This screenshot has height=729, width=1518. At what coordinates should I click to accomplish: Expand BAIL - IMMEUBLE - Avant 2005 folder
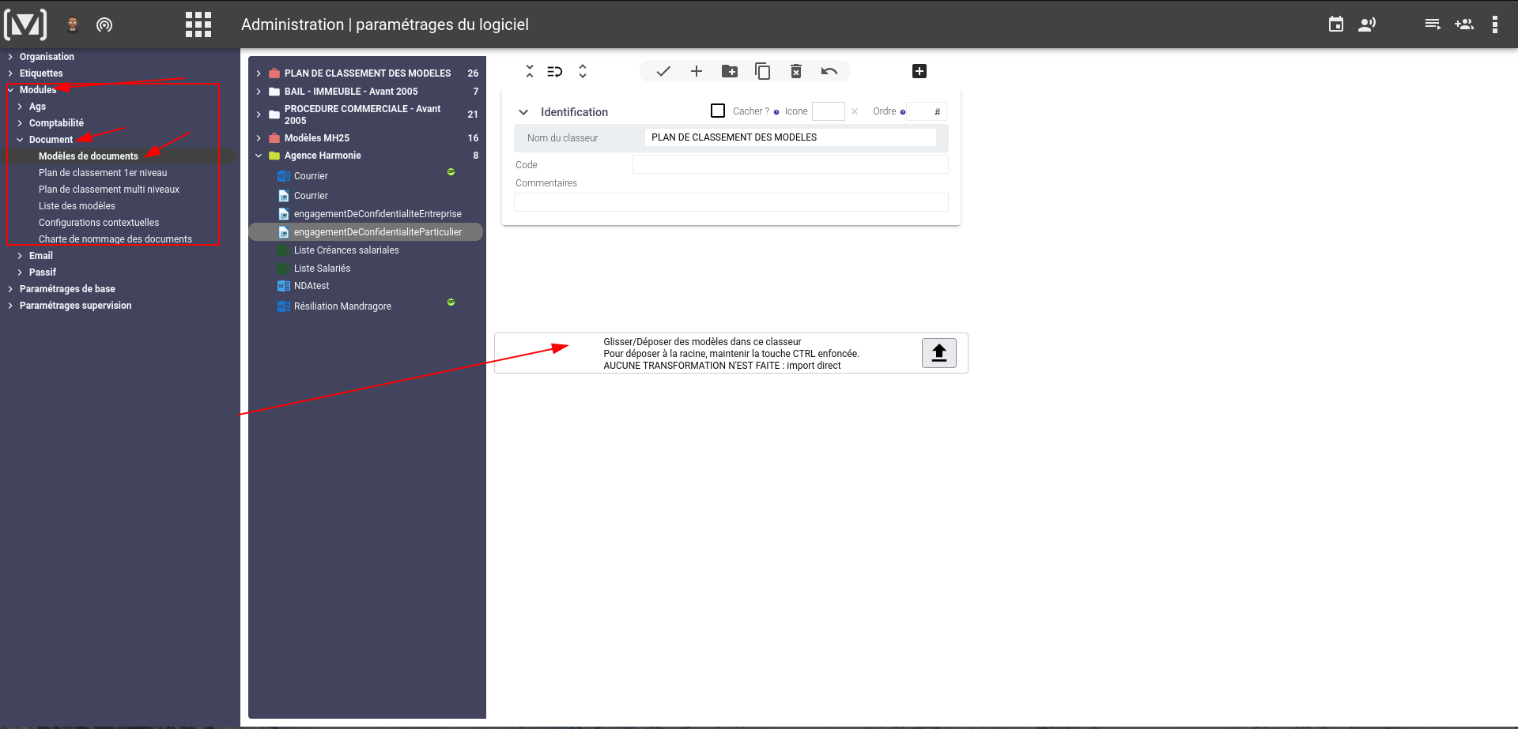coord(259,92)
